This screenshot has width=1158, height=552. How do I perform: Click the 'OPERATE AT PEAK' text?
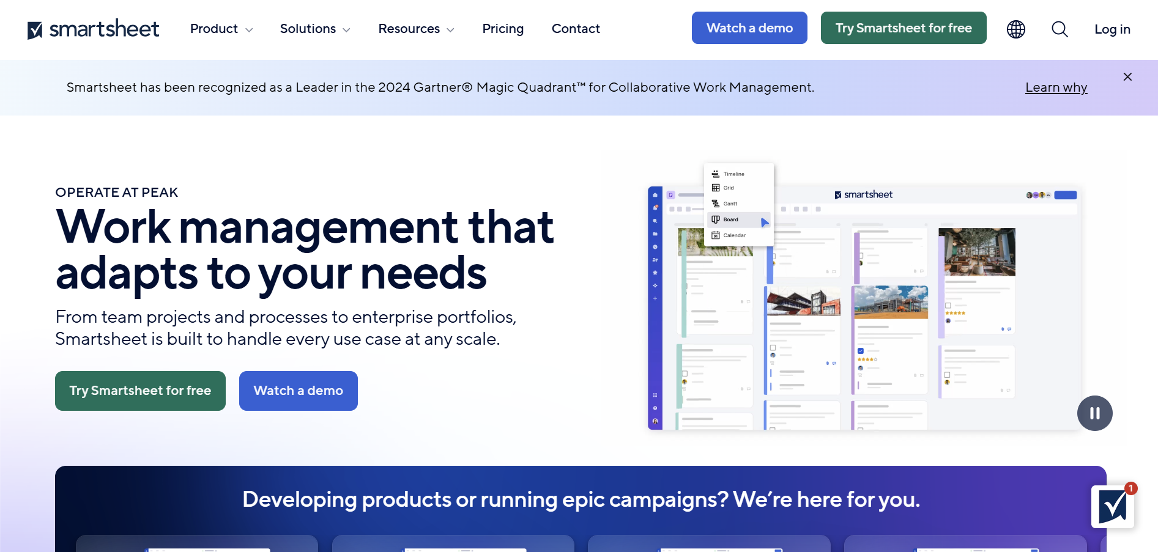click(116, 193)
